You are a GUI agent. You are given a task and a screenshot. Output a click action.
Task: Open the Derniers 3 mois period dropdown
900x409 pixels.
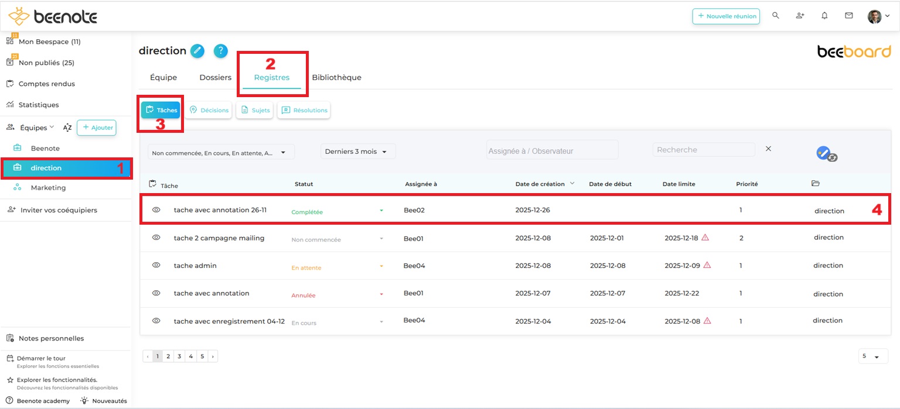[358, 152]
